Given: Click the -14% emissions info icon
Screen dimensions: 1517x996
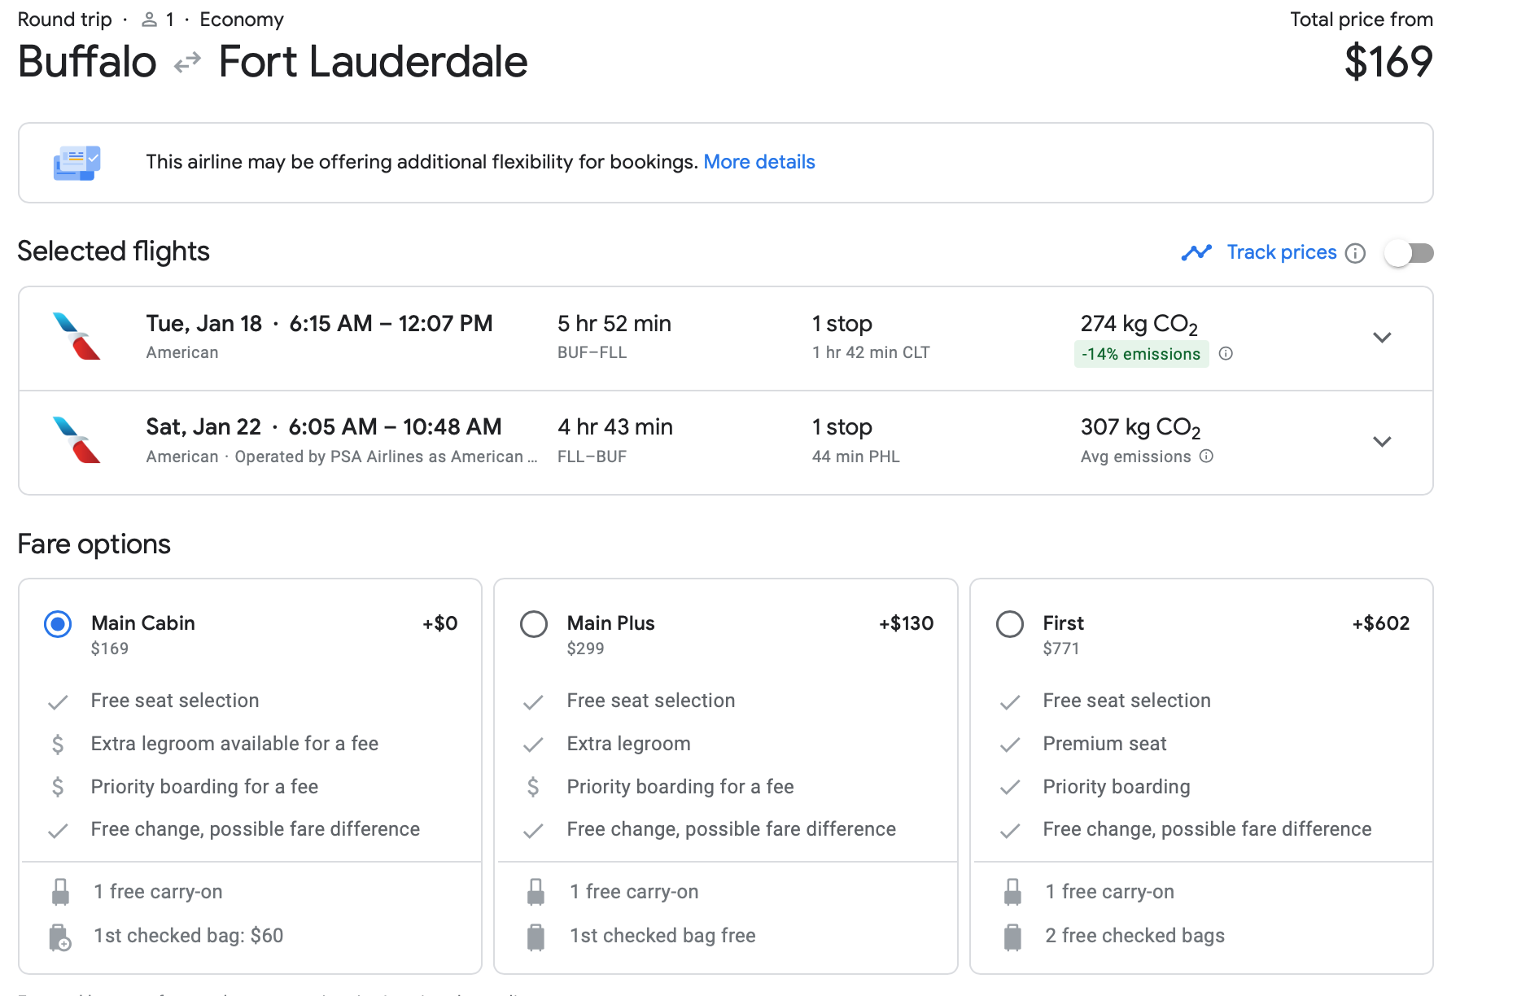Looking at the screenshot, I should click(1226, 353).
